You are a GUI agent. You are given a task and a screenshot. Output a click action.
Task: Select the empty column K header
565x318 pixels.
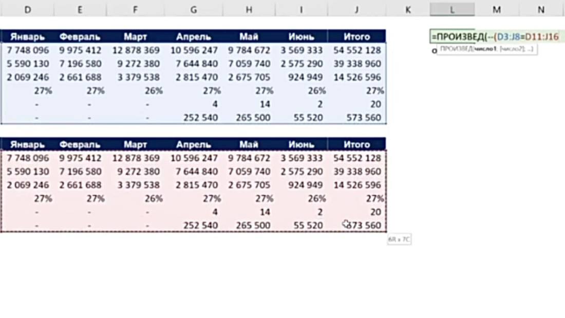(407, 10)
